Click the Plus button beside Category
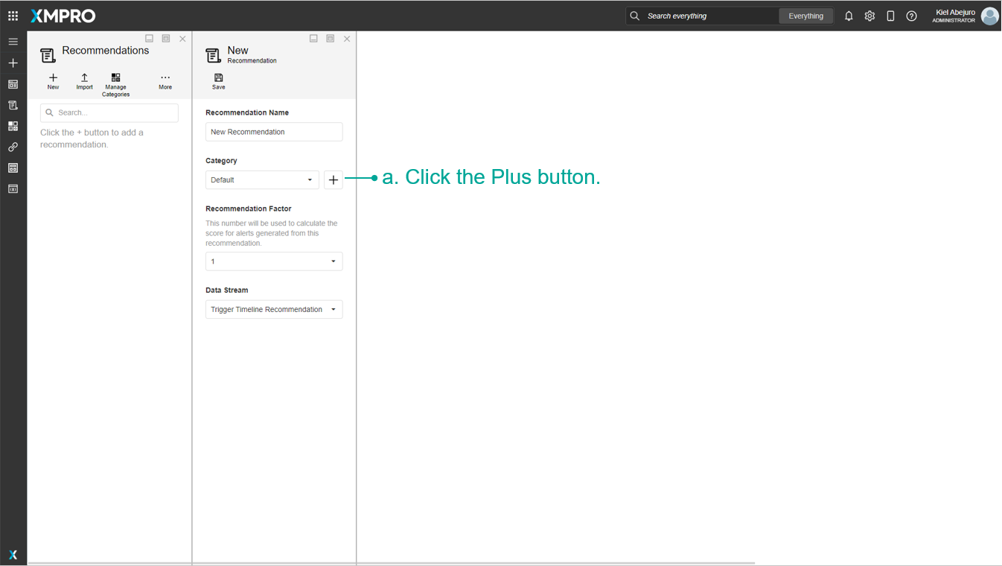This screenshot has width=1002, height=566. tap(334, 180)
